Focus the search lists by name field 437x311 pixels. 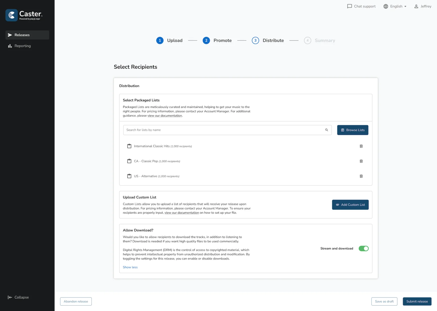225,130
